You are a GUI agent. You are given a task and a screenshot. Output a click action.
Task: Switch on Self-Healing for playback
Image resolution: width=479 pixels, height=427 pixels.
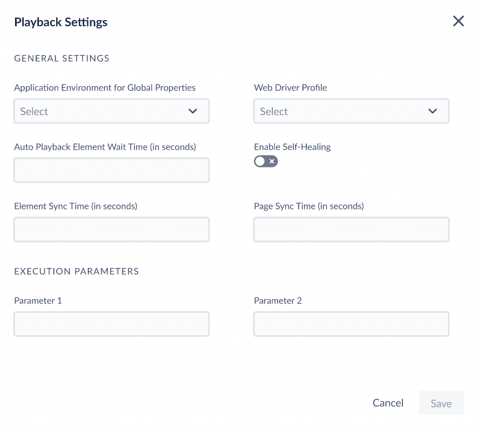click(x=266, y=161)
